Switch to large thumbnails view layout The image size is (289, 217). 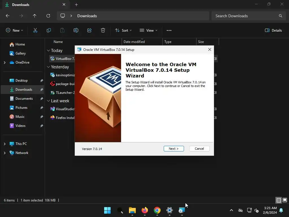[285, 200]
